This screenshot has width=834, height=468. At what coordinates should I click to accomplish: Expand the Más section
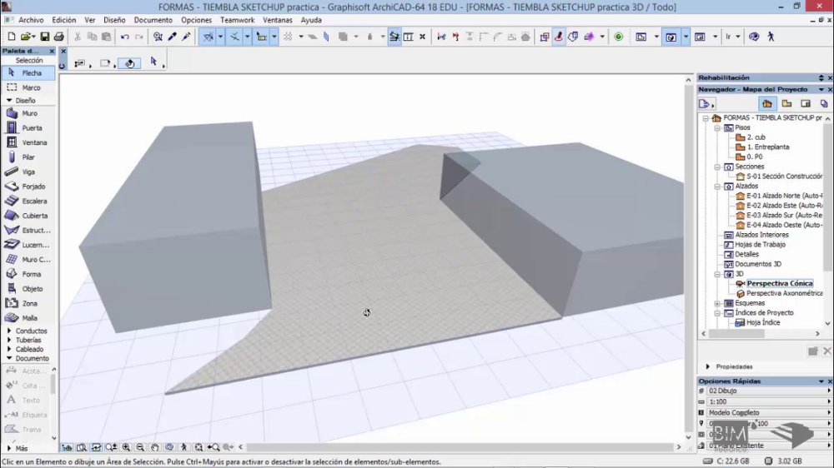coord(9,448)
